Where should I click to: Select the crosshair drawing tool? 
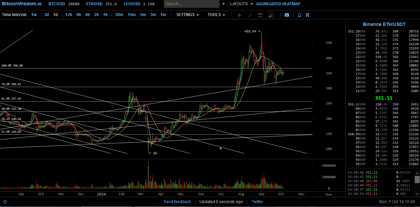pos(239,15)
